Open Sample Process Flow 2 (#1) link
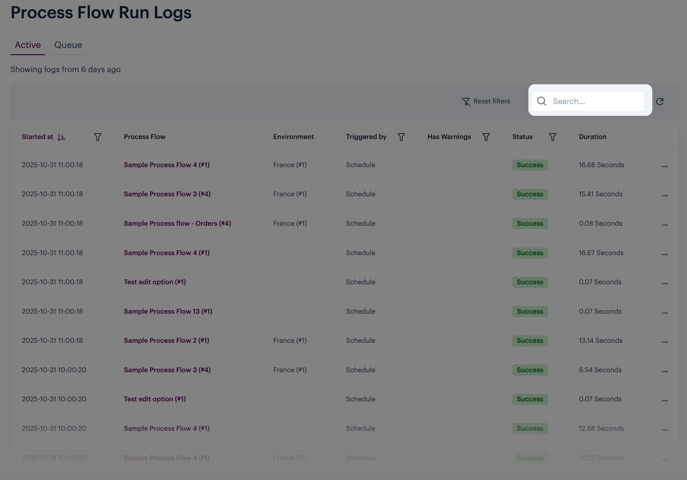This screenshot has height=480, width=687. click(166, 340)
